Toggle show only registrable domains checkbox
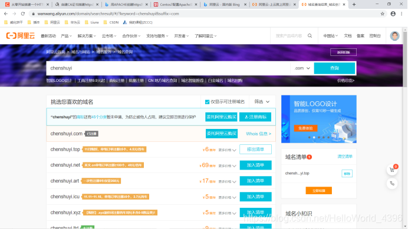Image resolution: width=408 pixels, height=229 pixels. (207, 102)
